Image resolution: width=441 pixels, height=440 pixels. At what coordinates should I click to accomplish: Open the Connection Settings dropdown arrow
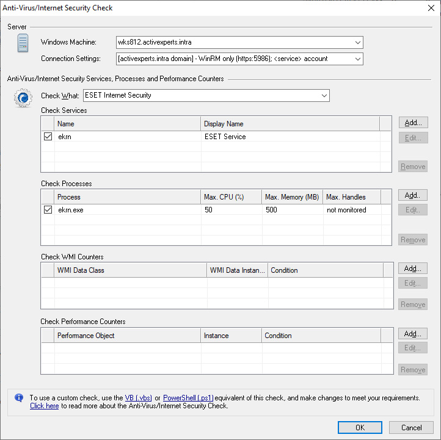357,59
